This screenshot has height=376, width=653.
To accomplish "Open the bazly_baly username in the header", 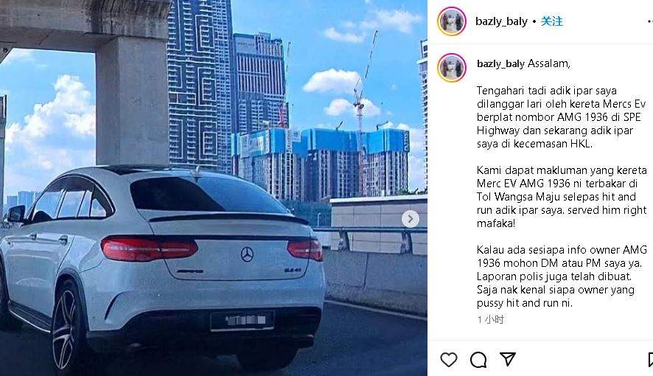I will (x=501, y=21).
